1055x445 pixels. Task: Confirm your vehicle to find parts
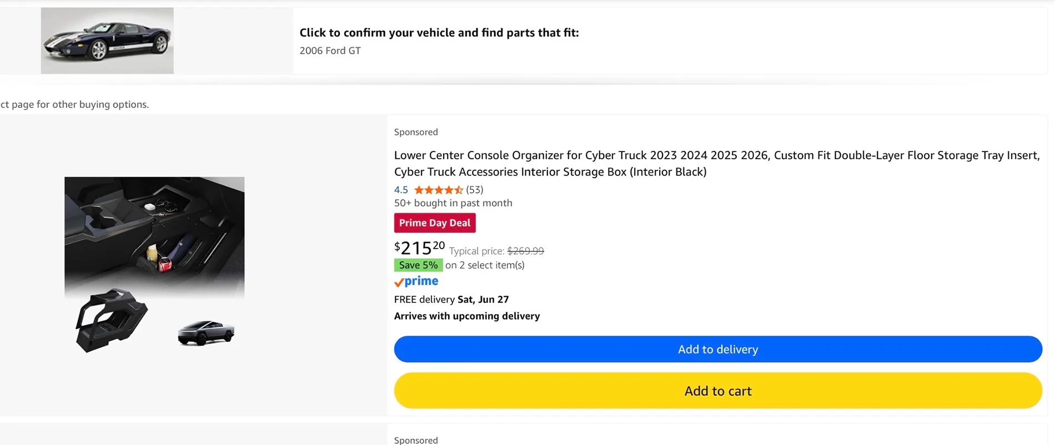pyautogui.click(x=439, y=33)
